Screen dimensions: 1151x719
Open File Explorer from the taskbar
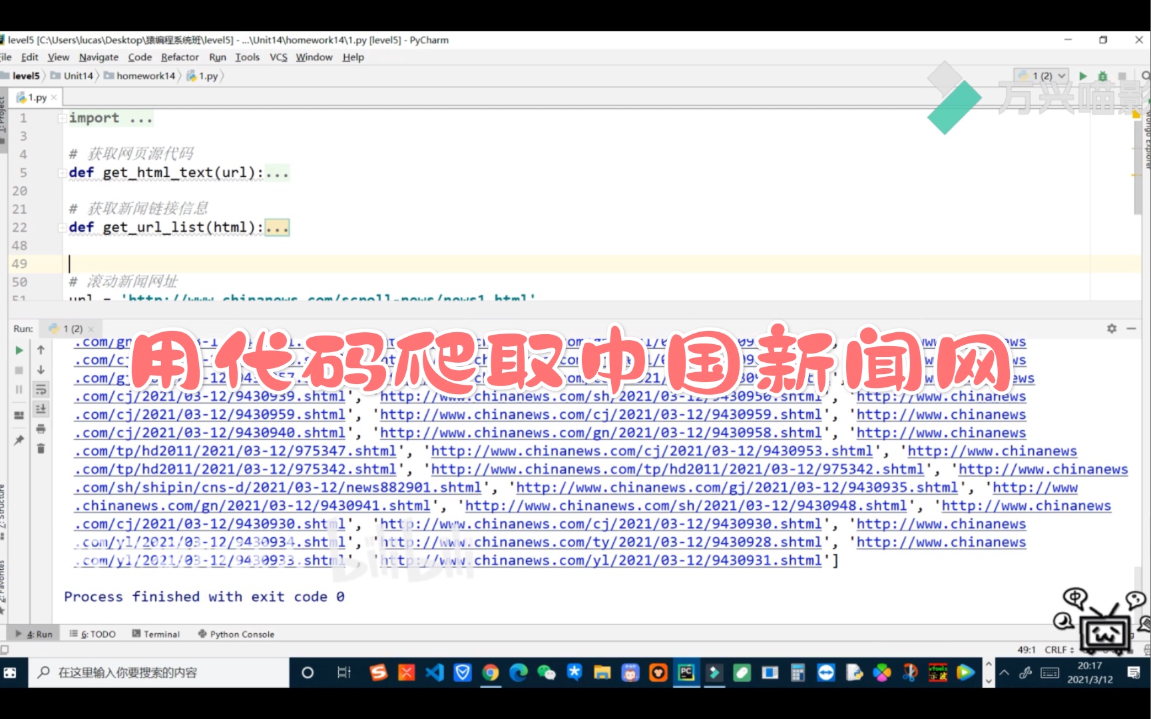[602, 672]
